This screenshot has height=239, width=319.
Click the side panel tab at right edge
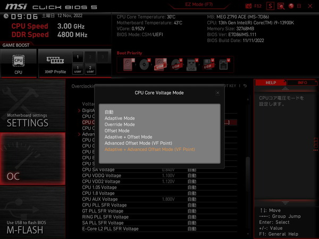[315, 144]
